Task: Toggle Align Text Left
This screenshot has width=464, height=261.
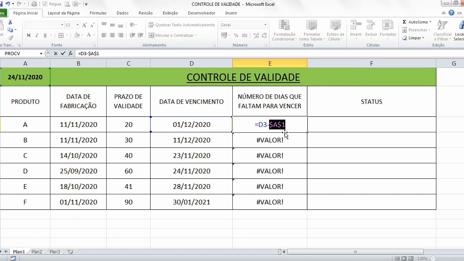Action: tap(104, 35)
